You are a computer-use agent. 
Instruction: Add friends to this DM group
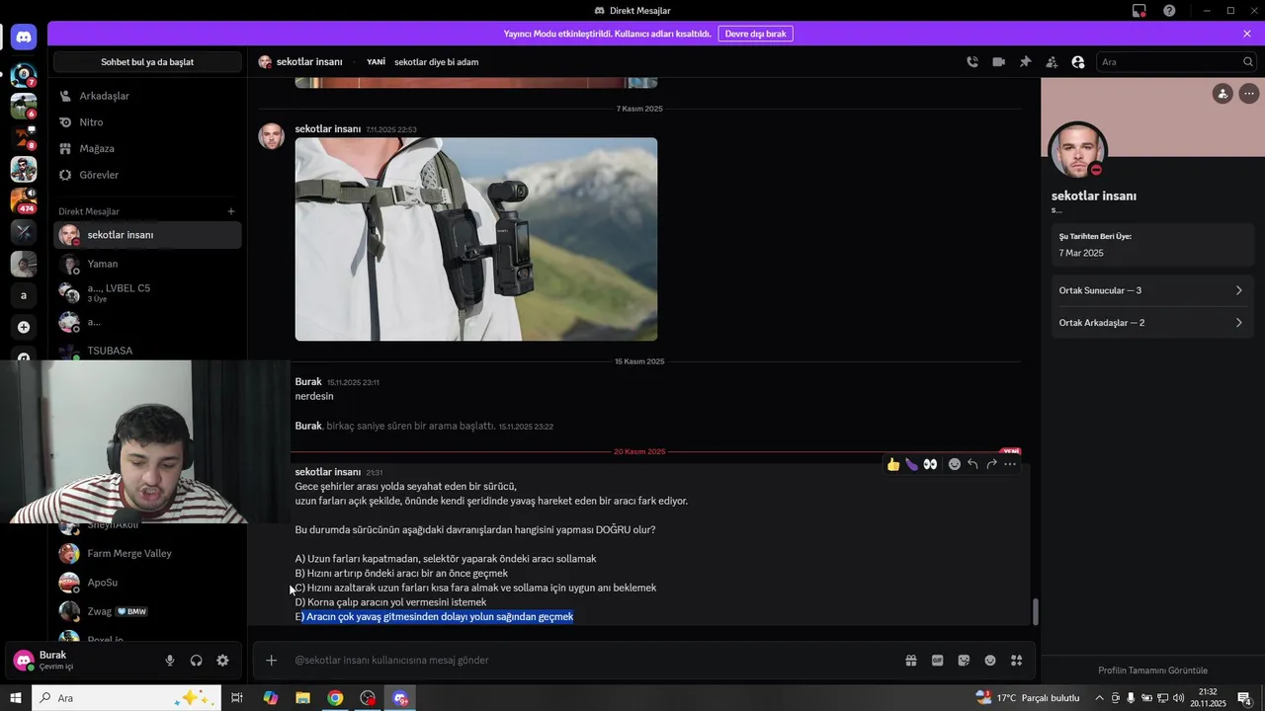tap(1052, 61)
